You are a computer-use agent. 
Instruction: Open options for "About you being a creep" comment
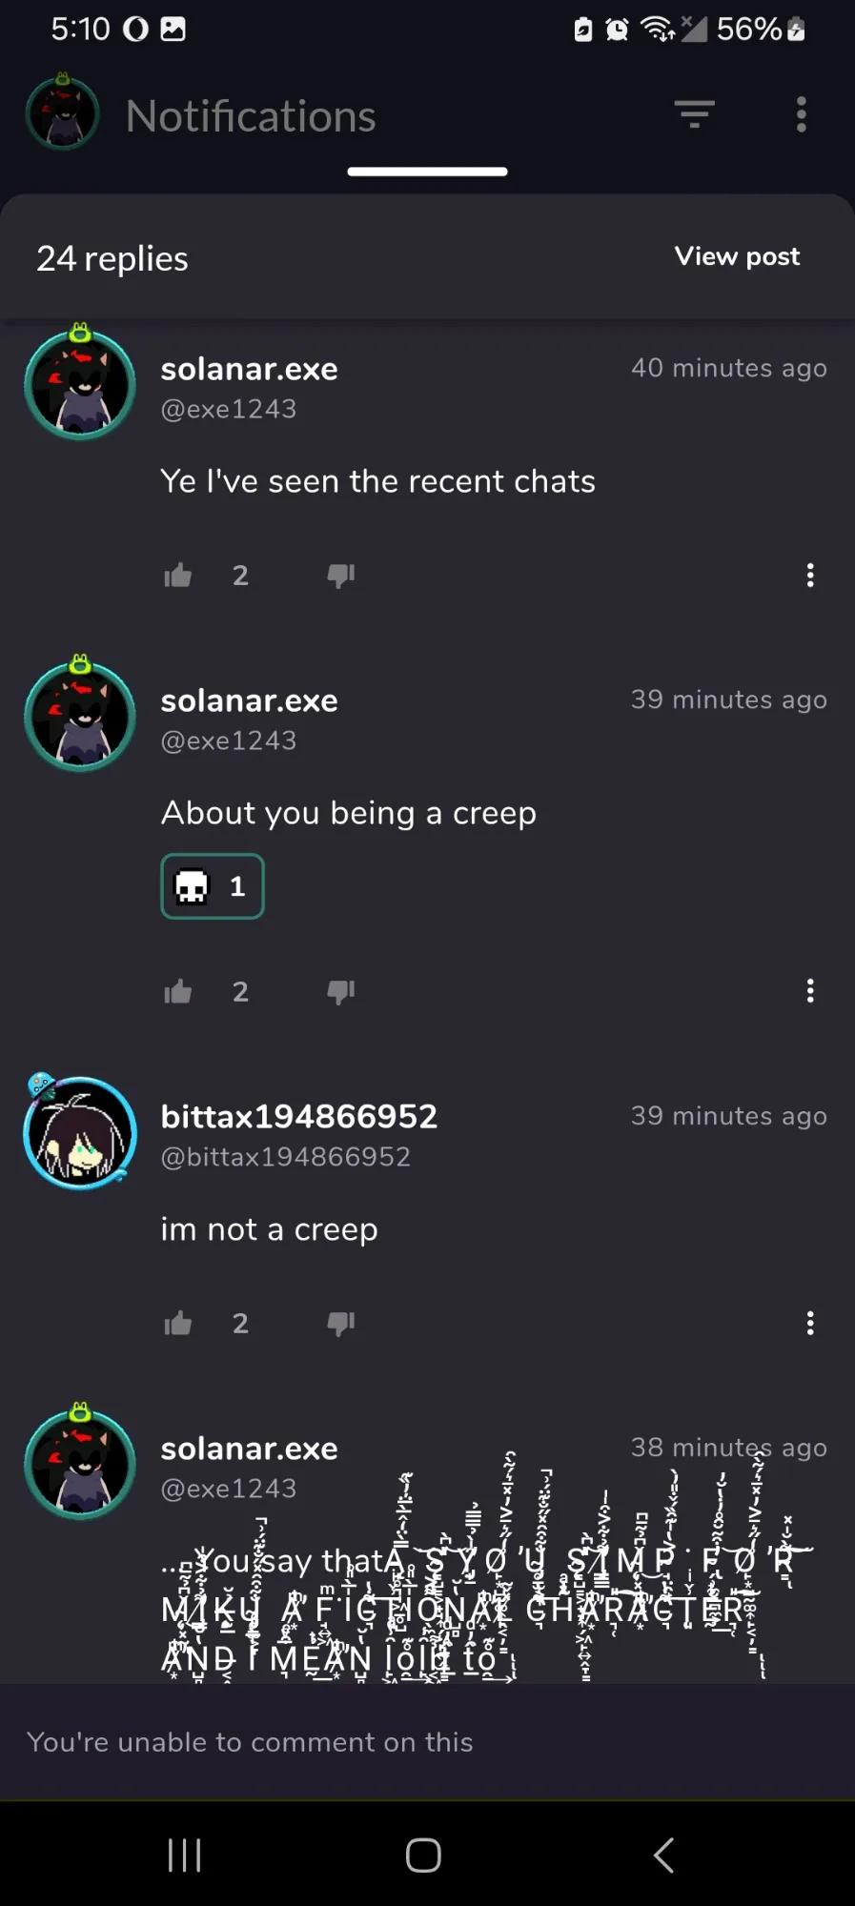810,991
